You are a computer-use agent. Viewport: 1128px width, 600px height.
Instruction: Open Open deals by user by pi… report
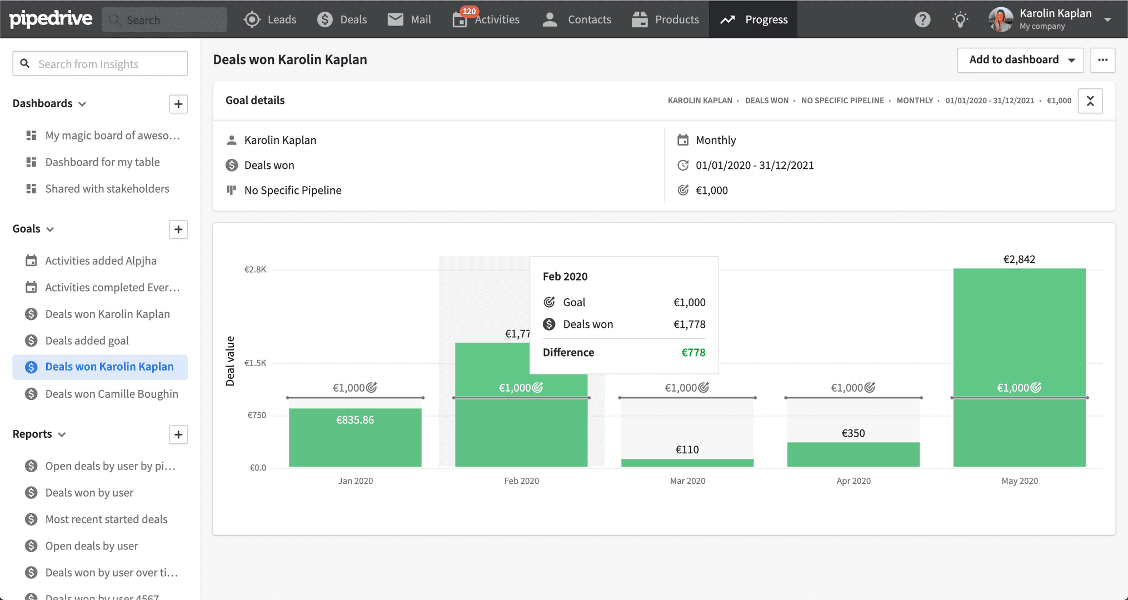click(x=101, y=466)
